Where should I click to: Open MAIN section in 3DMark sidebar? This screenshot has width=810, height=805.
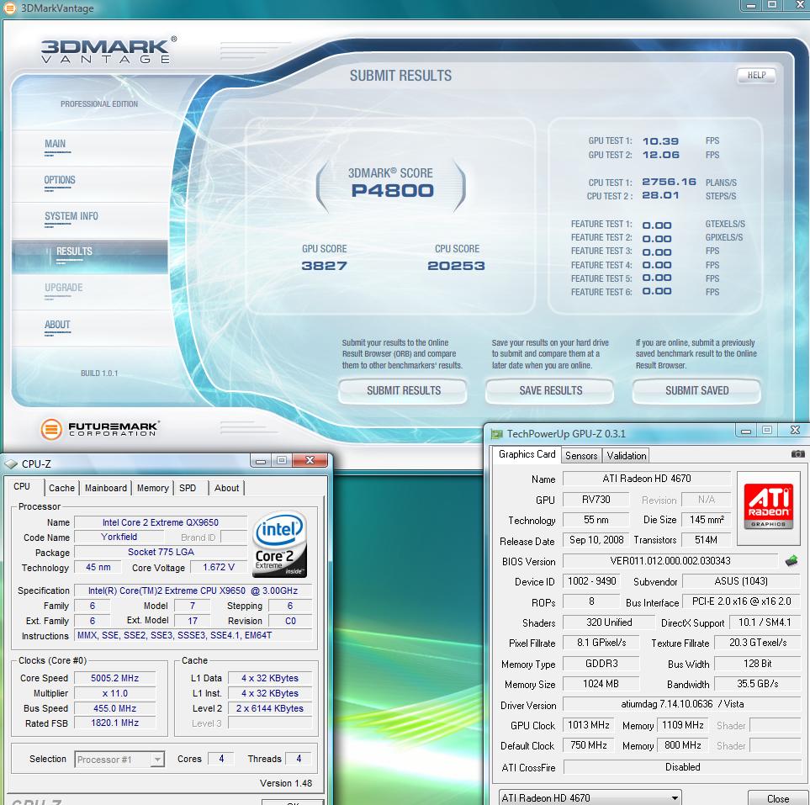[56, 144]
